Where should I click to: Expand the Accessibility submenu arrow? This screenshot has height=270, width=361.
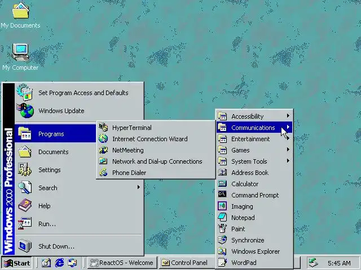click(288, 116)
